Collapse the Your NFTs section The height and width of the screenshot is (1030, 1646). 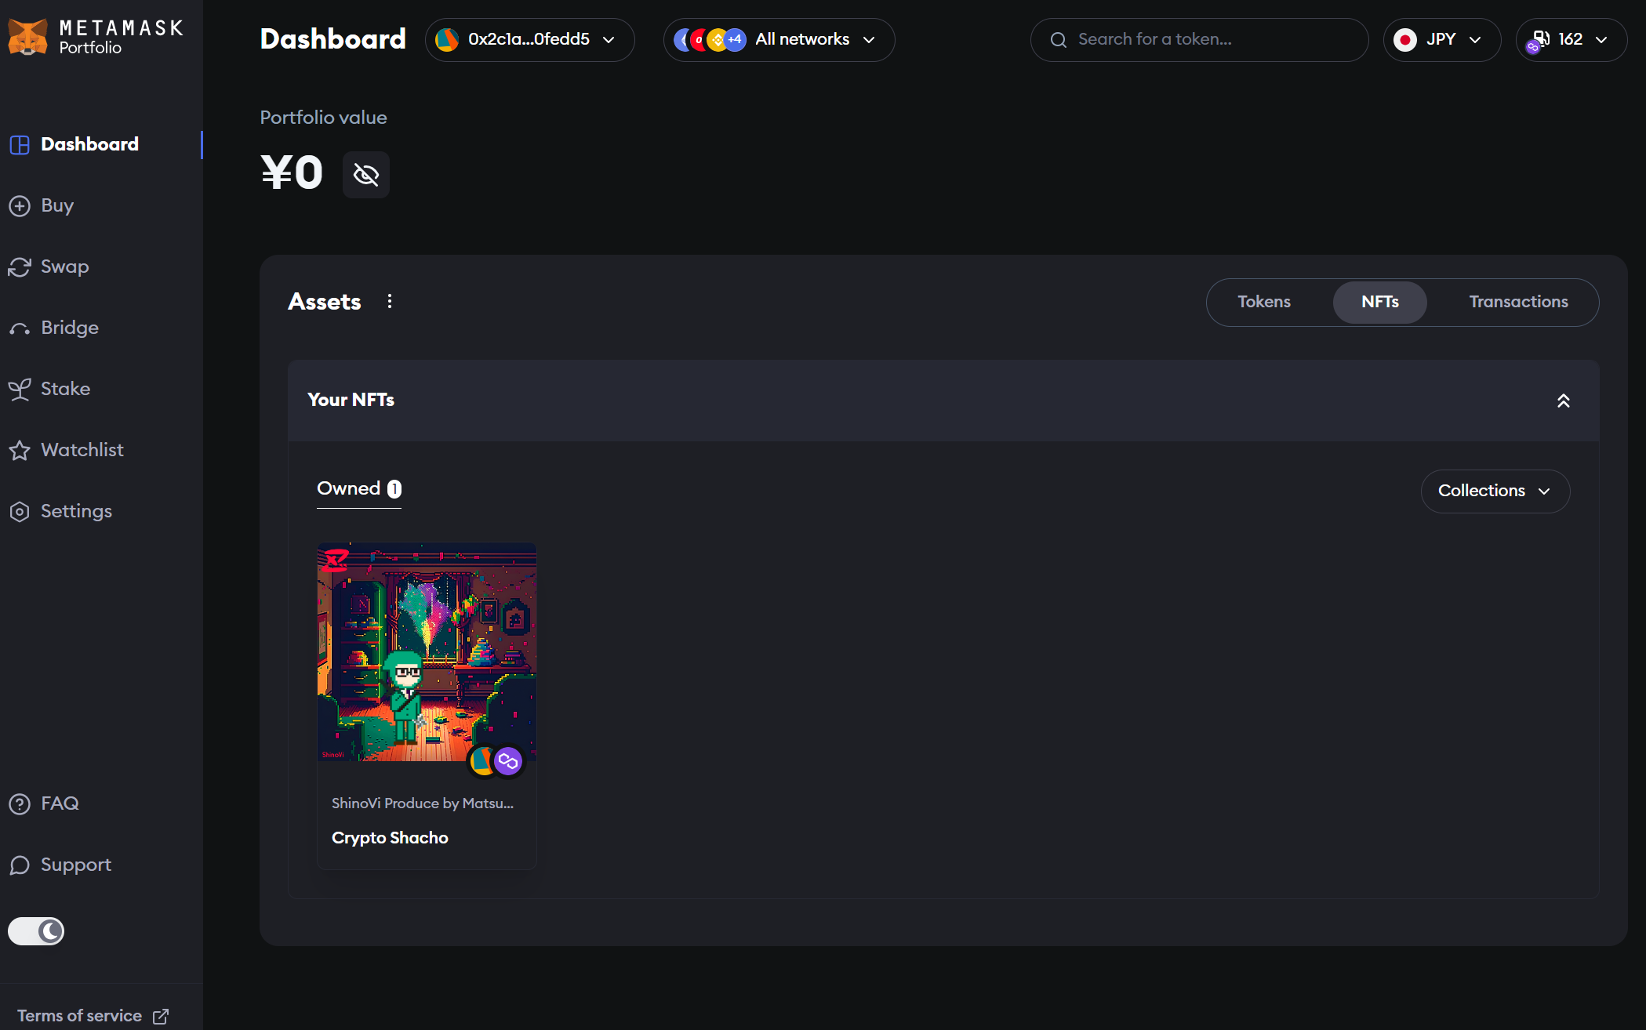click(1563, 401)
